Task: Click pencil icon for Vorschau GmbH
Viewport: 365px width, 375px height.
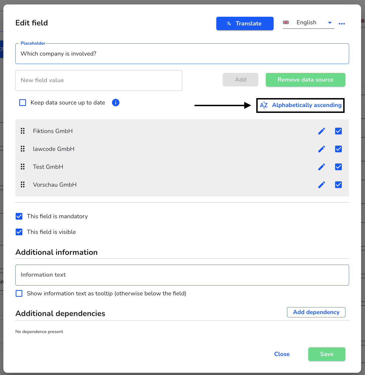Action: tap(322, 185)
